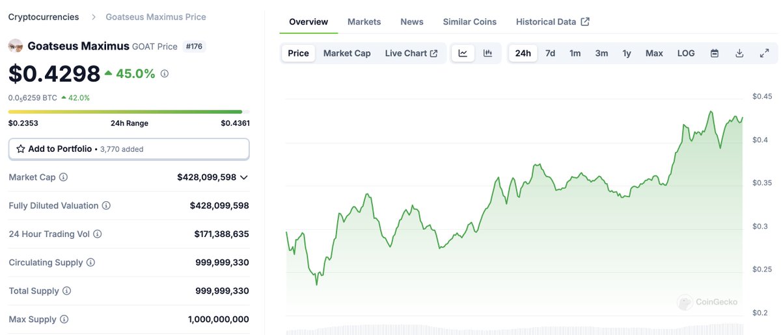Select the 7d time range
Image resolution: width=781 pixels, height=335 pixels.
[x=550, y=53]
